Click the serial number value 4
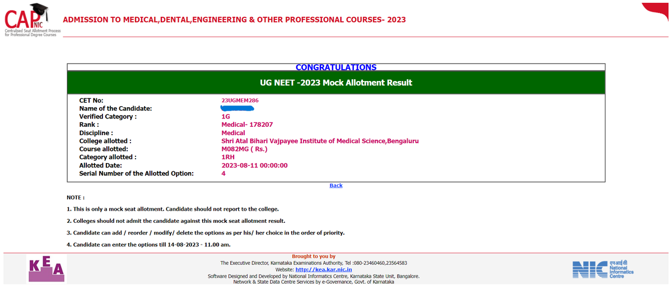672x286 pixels. [223, 174]
